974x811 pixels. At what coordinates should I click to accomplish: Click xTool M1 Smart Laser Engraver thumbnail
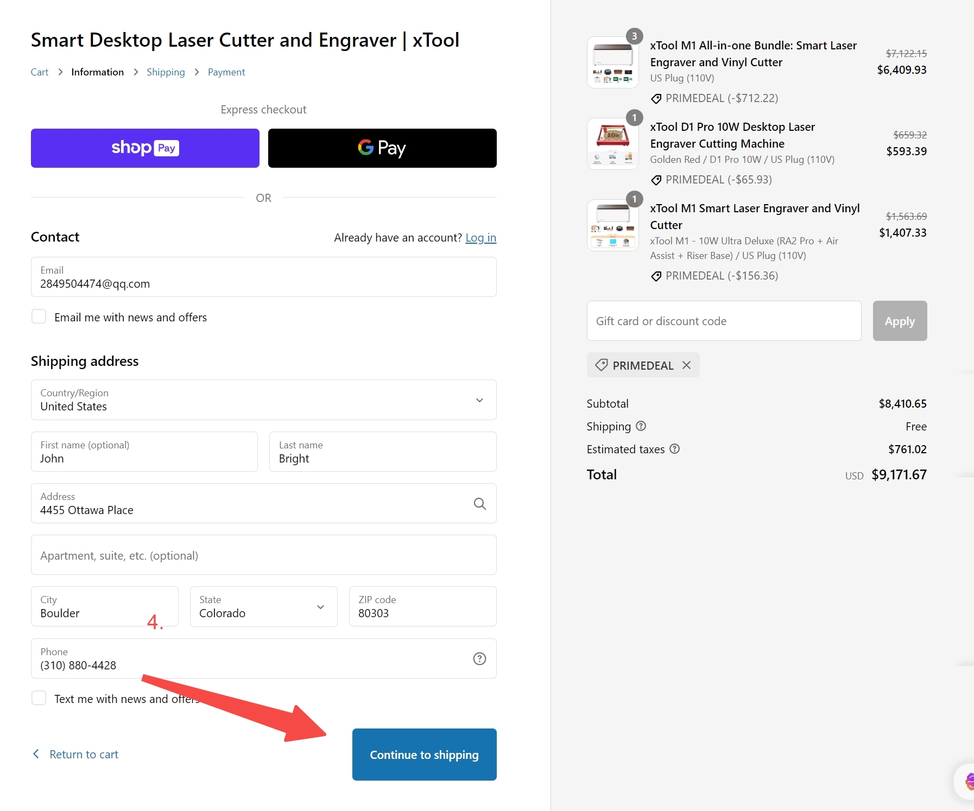pyautogui.click(x=613, y=225)
